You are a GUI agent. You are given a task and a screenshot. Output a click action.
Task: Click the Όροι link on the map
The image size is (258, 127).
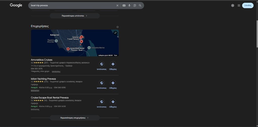point(115,55)
